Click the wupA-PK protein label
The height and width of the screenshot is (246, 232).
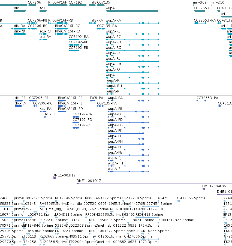coord(115,131)
